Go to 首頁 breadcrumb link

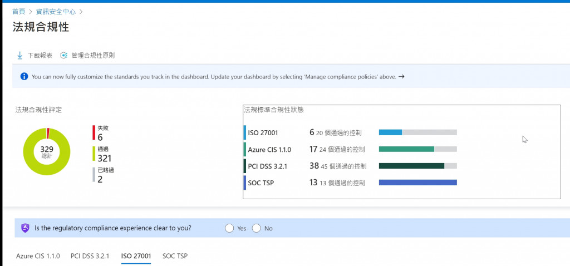(x=18, y=12)
